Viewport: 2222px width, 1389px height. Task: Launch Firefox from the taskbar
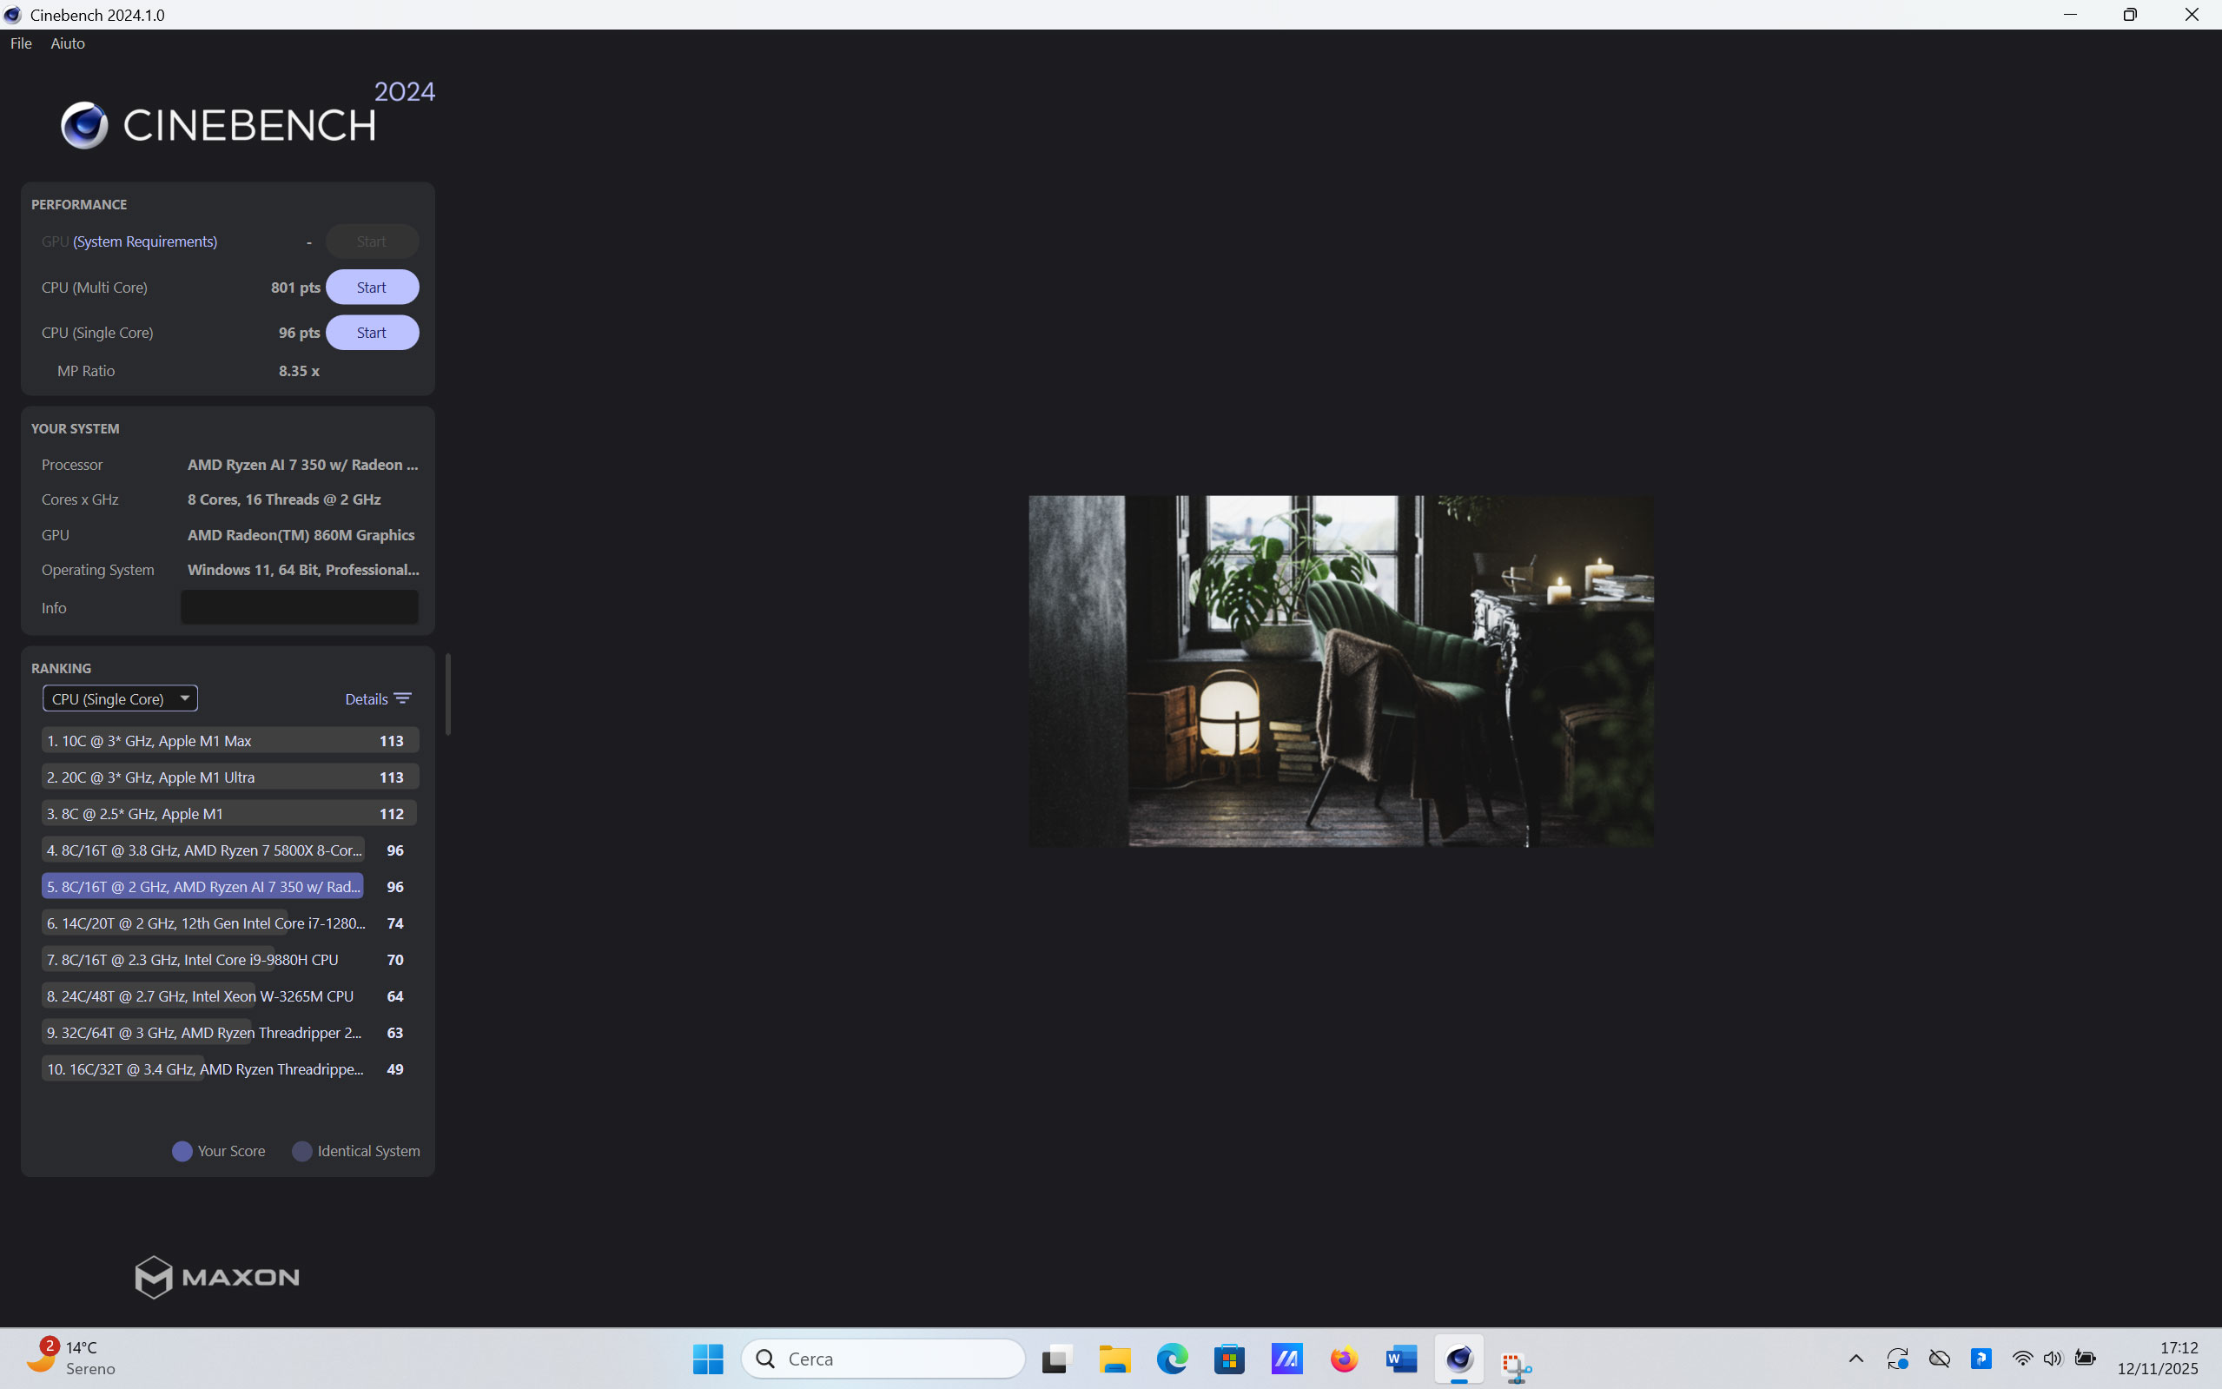coord(1344,1359)
